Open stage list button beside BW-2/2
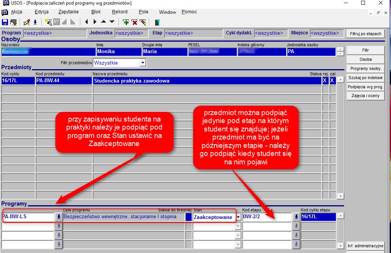Image resolution: width=391 pixels, height=253 pixels. point(296,217)
